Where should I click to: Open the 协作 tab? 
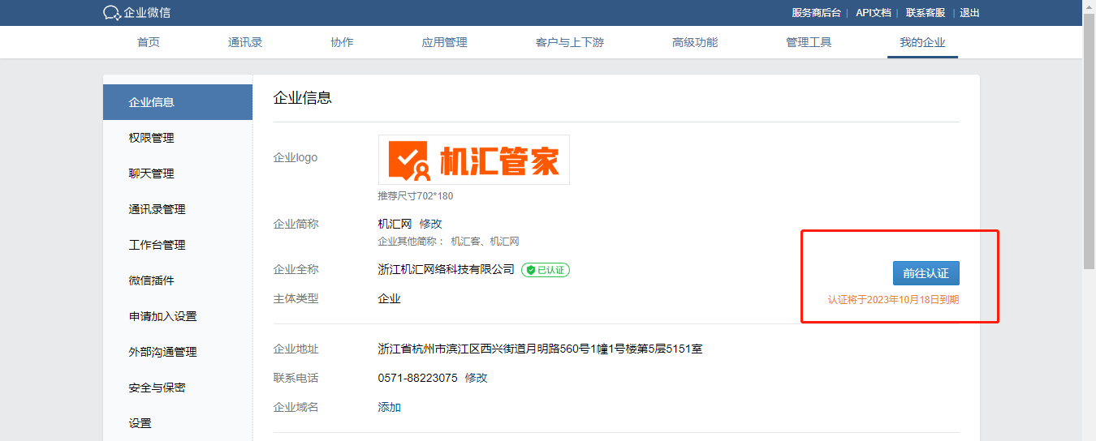(x=342, y=42)
